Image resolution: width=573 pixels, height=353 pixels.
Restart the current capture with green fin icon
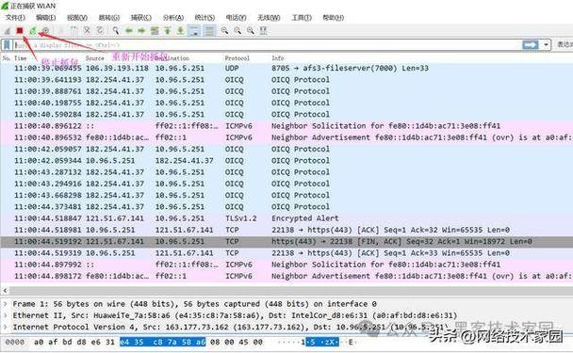coord(33,31)
